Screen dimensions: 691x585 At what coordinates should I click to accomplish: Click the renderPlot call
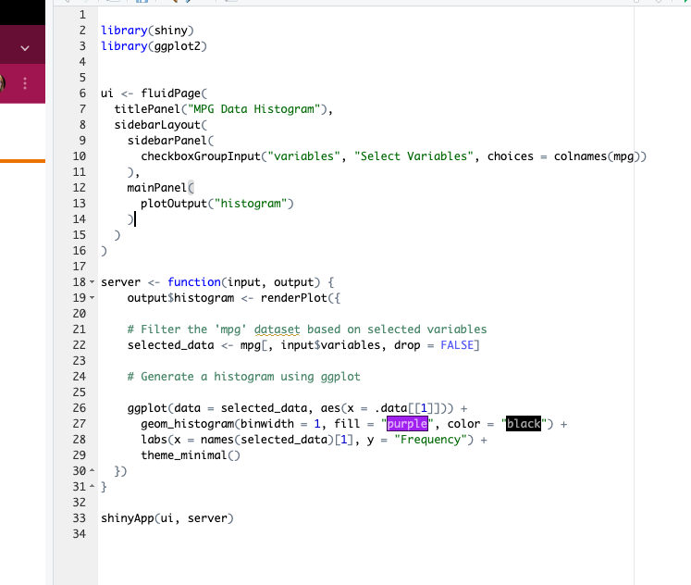click(x=294, y=298)
